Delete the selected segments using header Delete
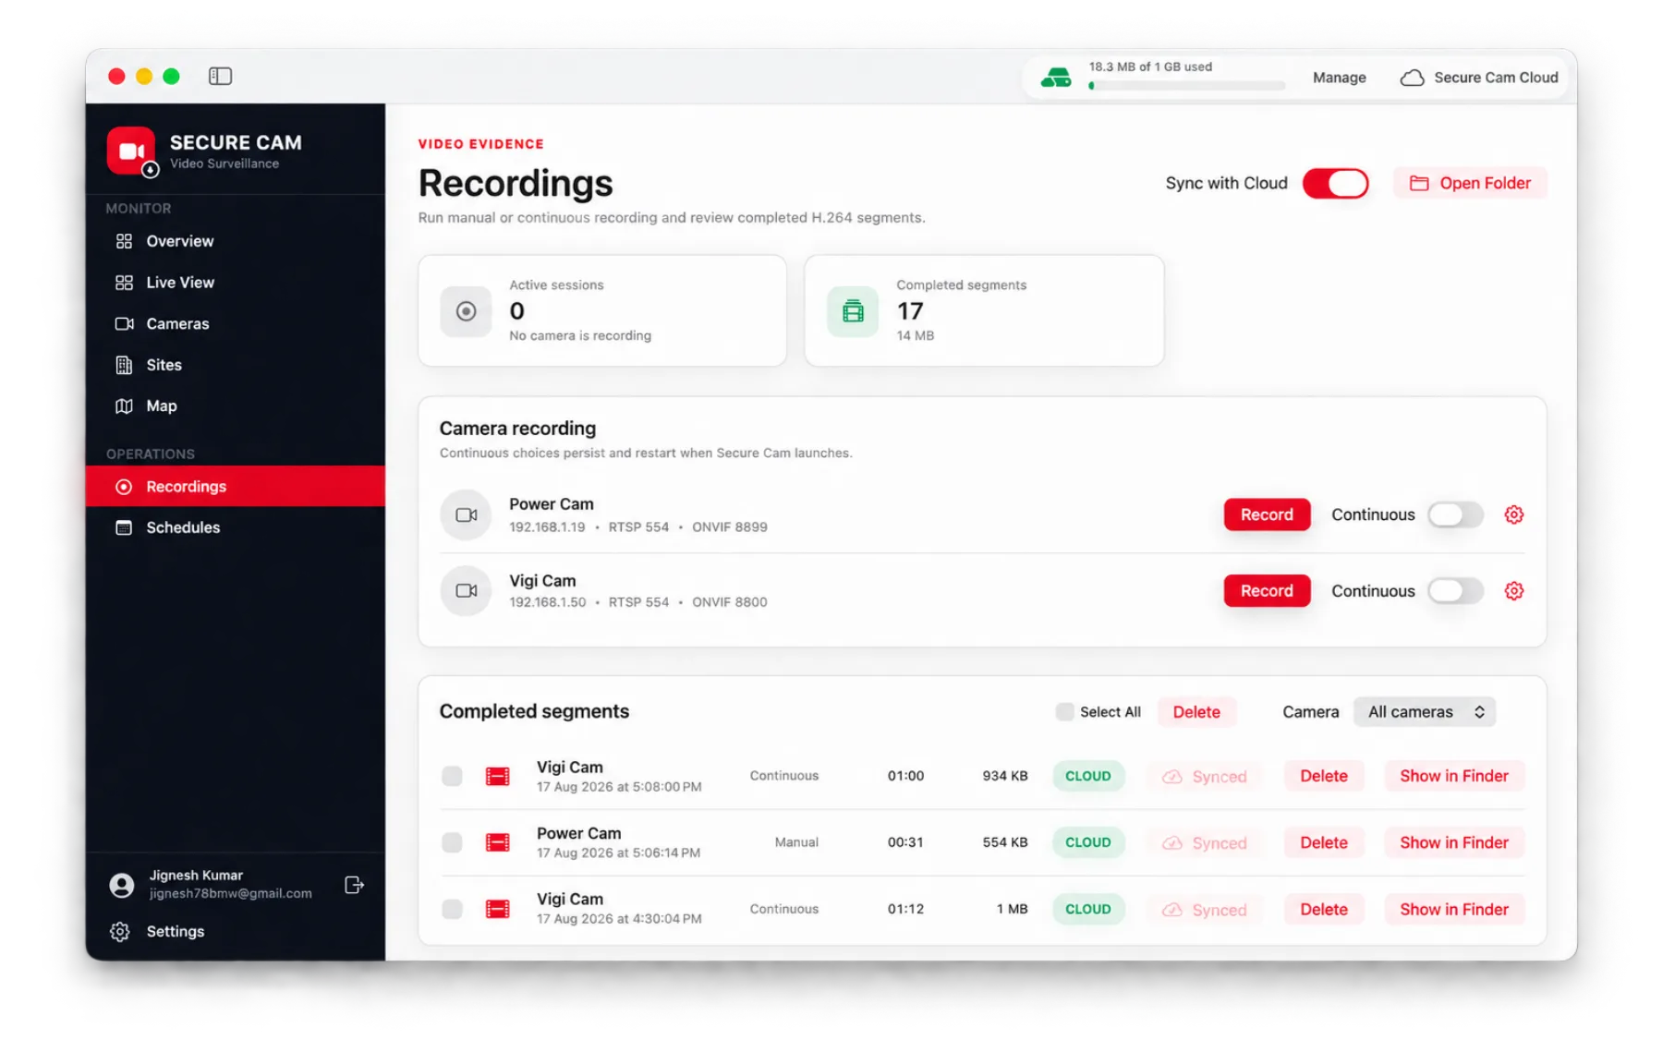Image resolution: width=1663 pixels, height=1040 pixels. pyautogui.click(x=1196, y=712)
